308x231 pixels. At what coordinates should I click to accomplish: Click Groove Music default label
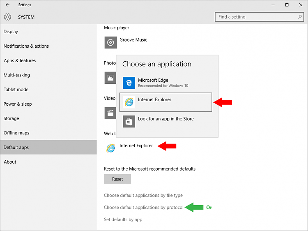(x=133, y=40)
